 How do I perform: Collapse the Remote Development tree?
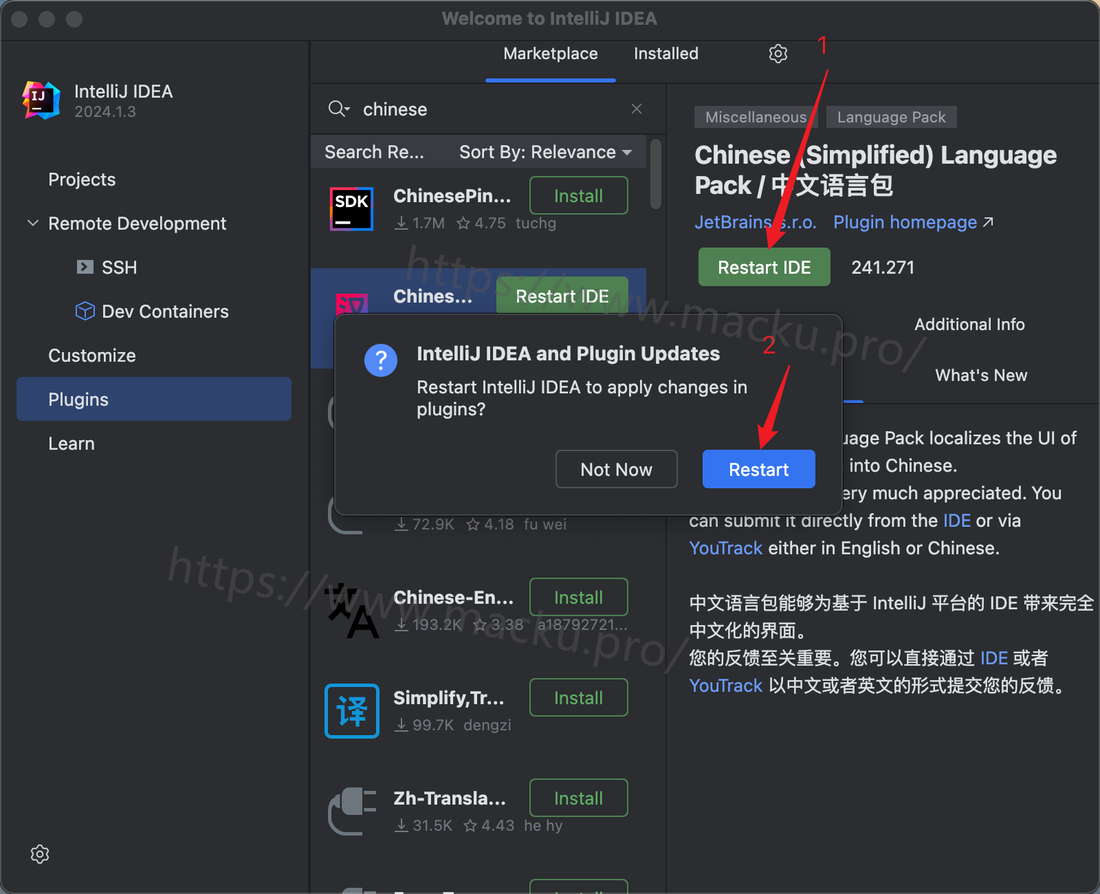tap(32, 223)
